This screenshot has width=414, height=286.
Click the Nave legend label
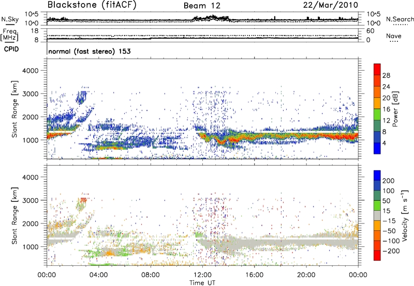click(x=393, y=36)
